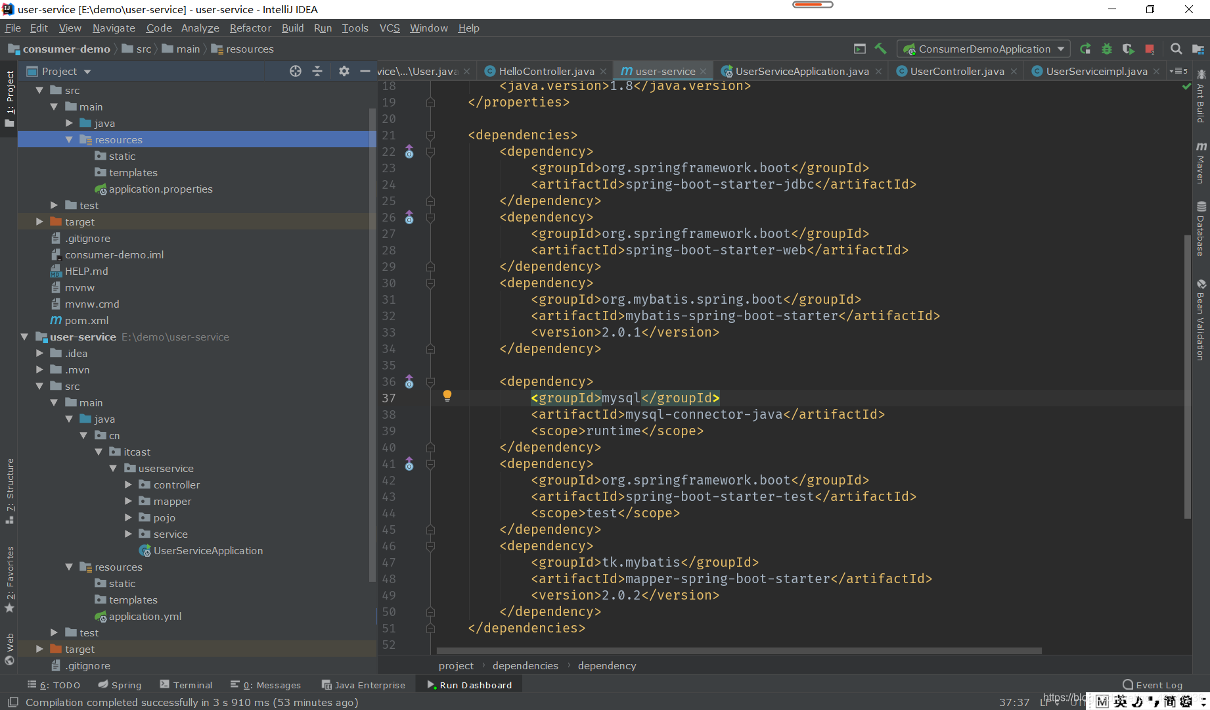Click the 'dependencies' breadcrumb
Screen dimensions: 1210x710
coord(525,665)
